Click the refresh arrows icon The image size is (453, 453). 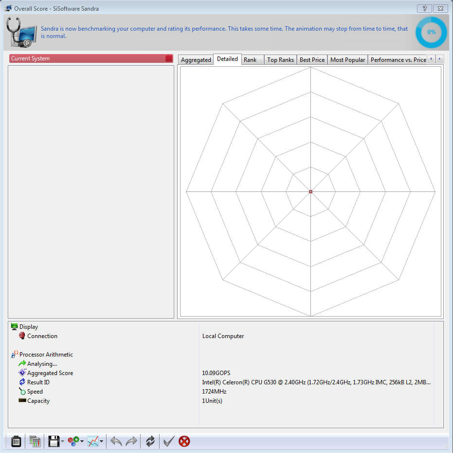(x=150, y=441)
